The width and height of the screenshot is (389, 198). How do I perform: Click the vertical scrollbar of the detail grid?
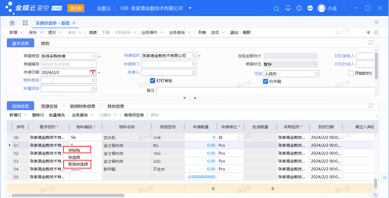coord(376,183)
